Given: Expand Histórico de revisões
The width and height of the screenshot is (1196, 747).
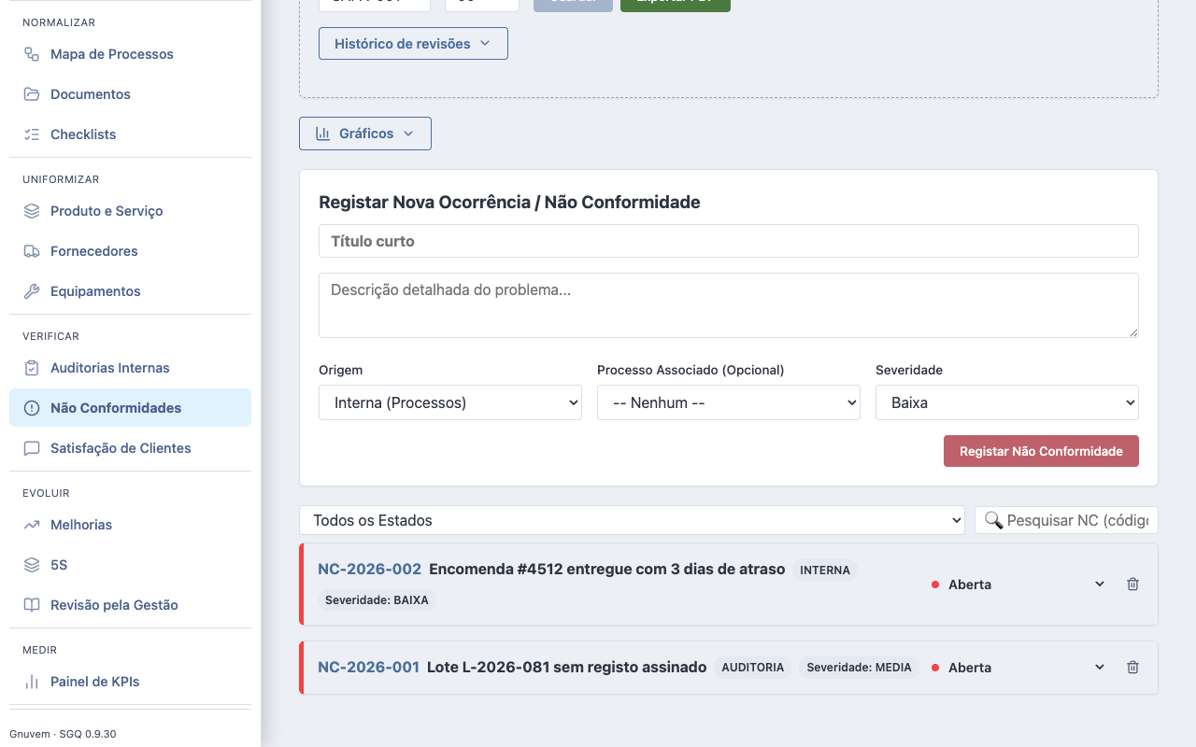Looking at the screenshot, I should pyautogui.click(x=413, y=44).
